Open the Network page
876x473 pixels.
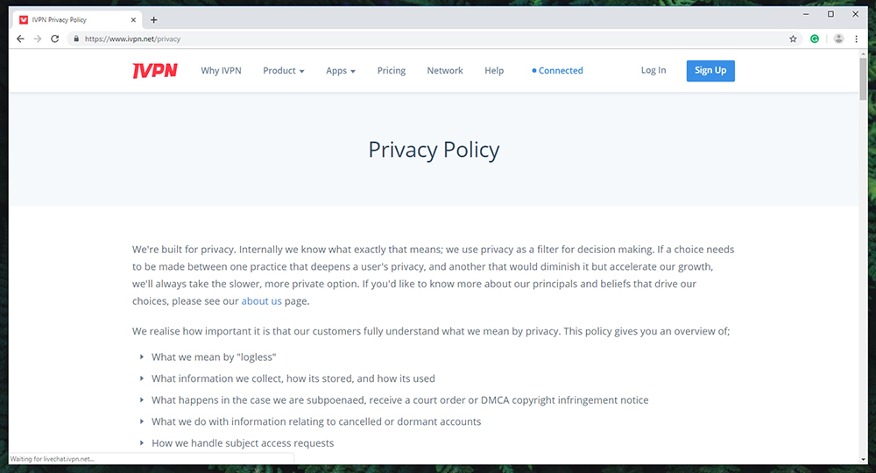445,70
